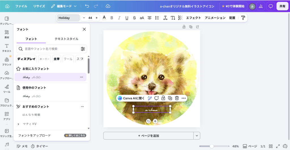Viewport: 290px width, 150px height.
Task: Open the プロジェクト sidebar panel
Action: (7, 102)
